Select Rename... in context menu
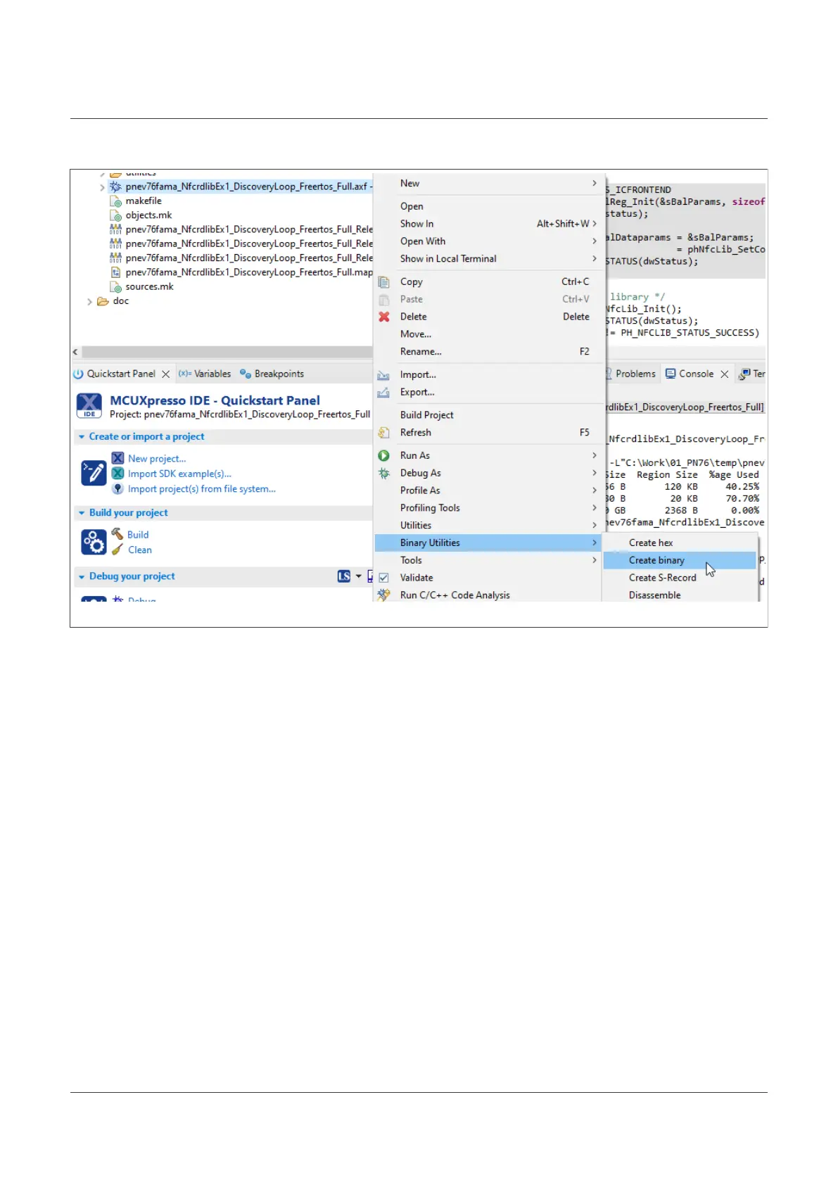838x1185 pixels. 490,352
